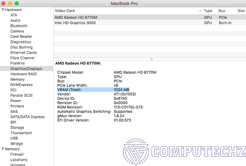Select Volumes under Network
The width and height of the screenshot is (246, 166).
[x=18, y=164]
